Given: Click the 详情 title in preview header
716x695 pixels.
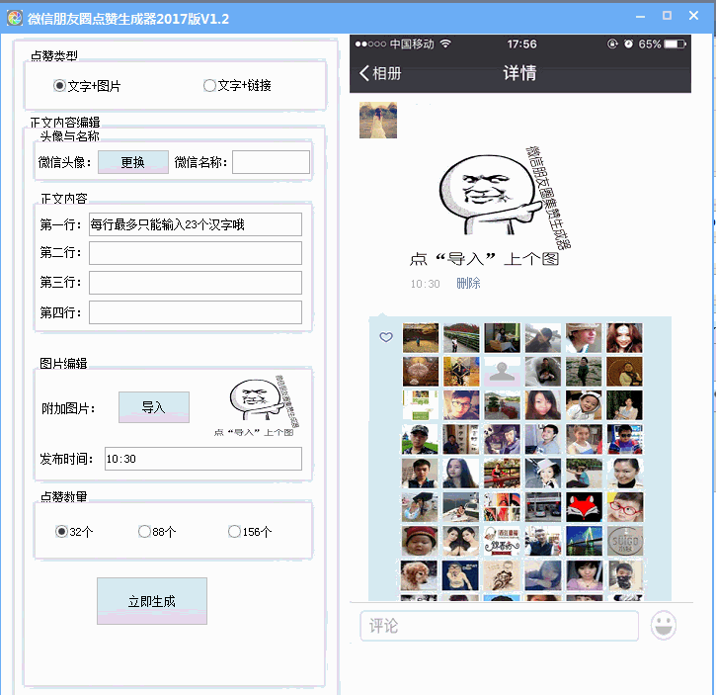Looking at the screenshot, I should coord(520,73).
